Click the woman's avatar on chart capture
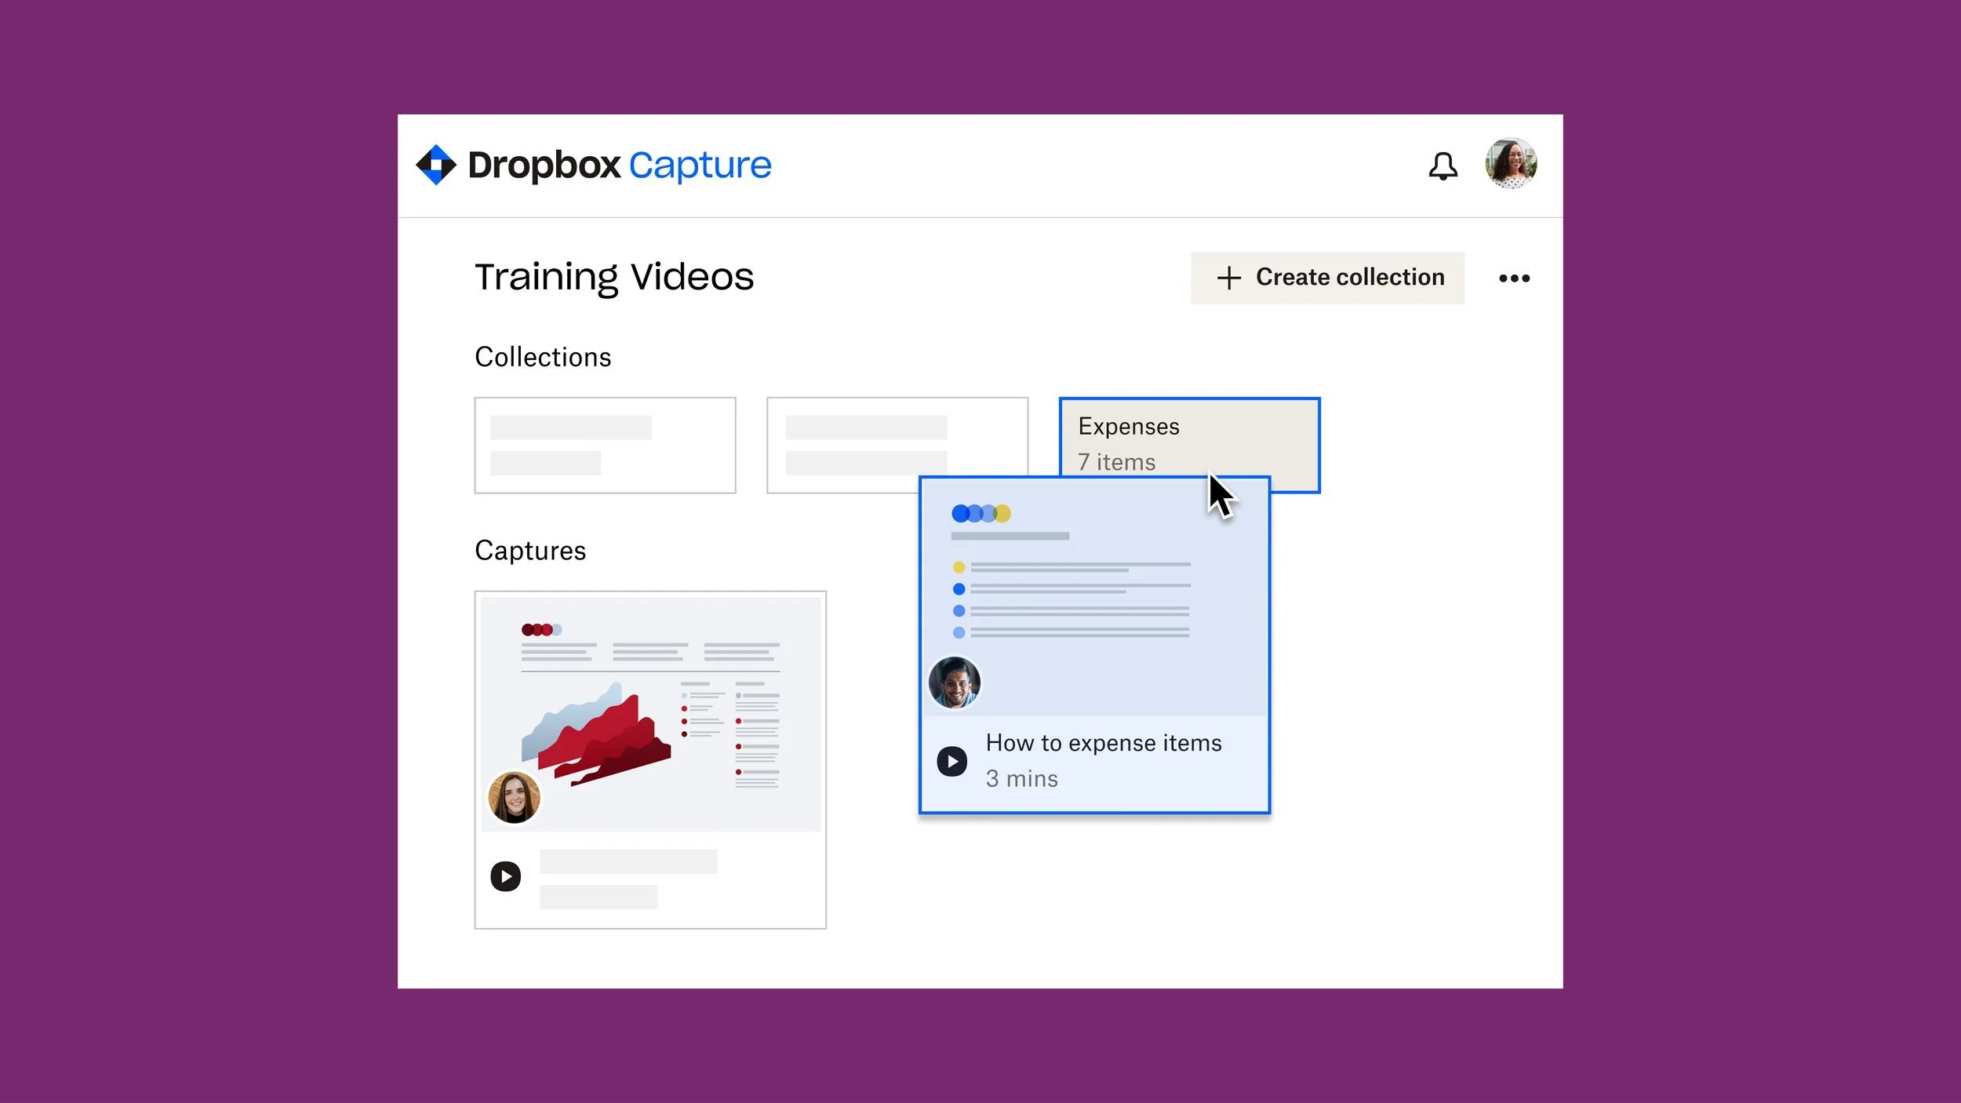This screenshot has width=1961, height=1103. point(514,797)
